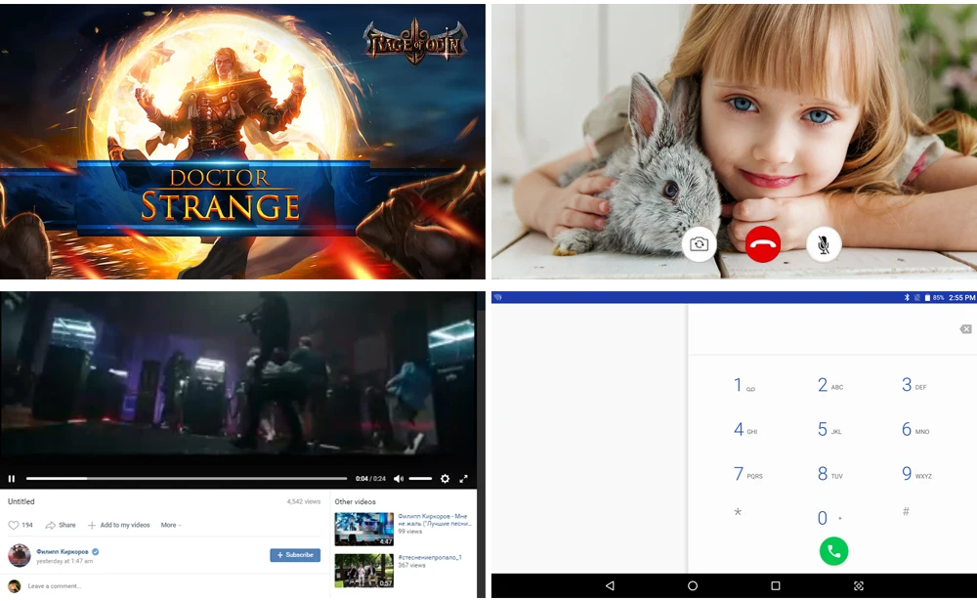Dial digit 9 WXYZ on the keypad

pos(916,474)
